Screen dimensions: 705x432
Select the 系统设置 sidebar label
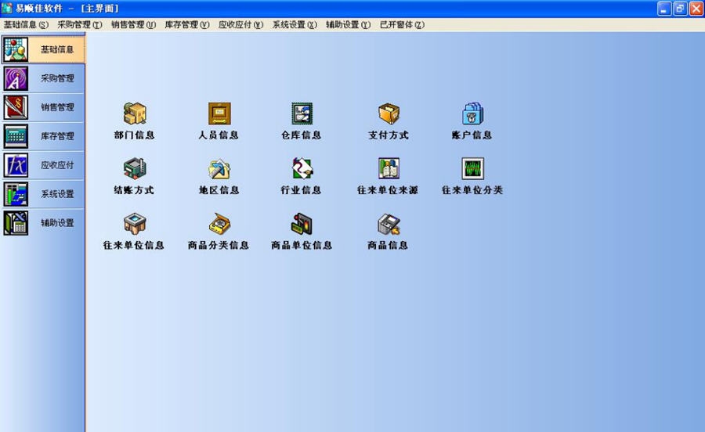pyautogui.click(x=57, y=194)
